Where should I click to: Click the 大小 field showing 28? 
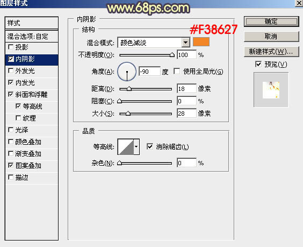pyautogui.click(x=186, y=114)
